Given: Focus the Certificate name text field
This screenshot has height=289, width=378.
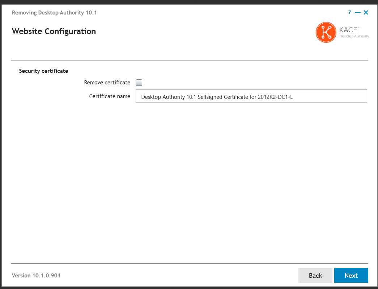Looking at the screenshot, I should point(251,97).
